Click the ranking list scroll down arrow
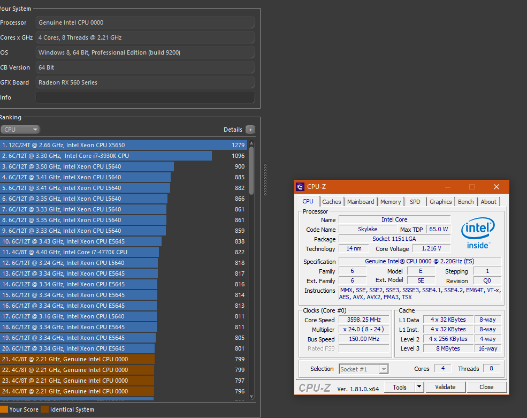Image resolution: width=527 pixels, height=418 pixels. point(251,397)
